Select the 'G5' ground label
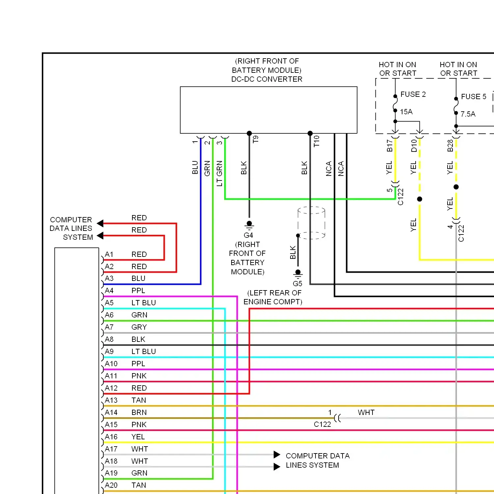Image resolution: width=494 pixels, height=494 pixels. coord(297,284)
